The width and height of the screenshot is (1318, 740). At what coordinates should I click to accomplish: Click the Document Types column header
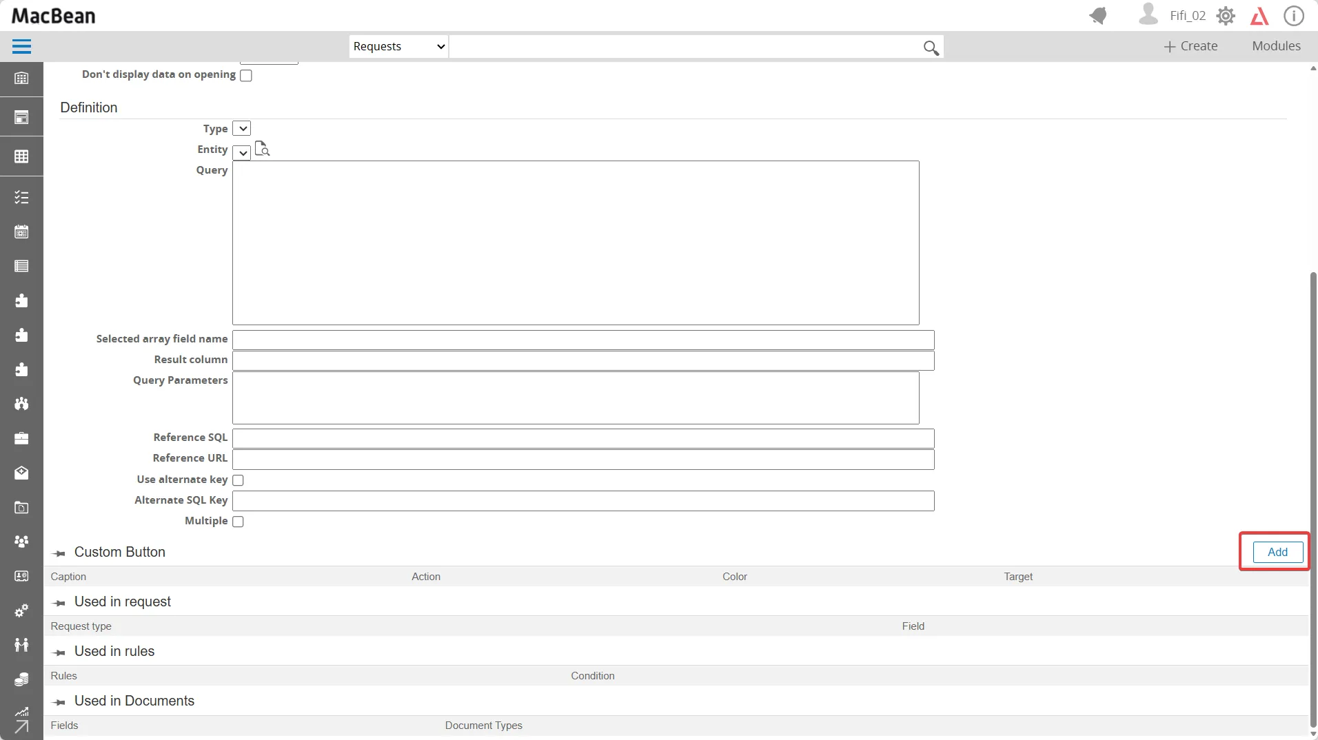(484, 726)
